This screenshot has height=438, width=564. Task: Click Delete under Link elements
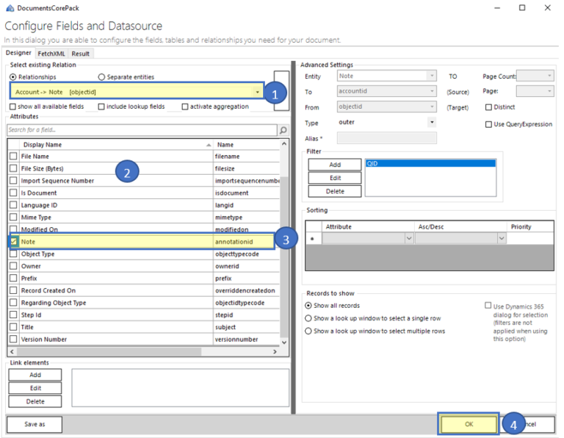[35, 401]
